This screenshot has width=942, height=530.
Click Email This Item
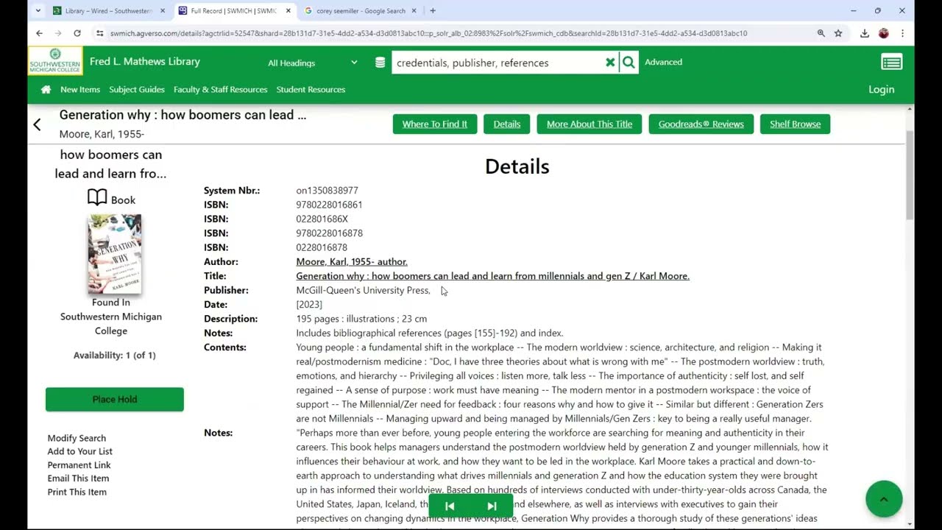pos(78,478)
